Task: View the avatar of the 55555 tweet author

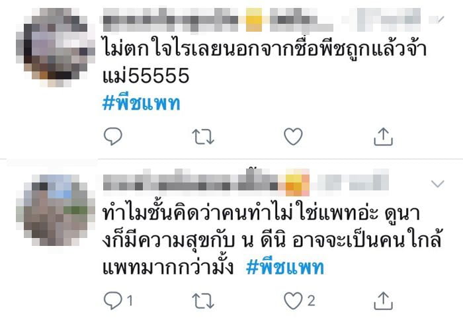Action: click(56, 47)
